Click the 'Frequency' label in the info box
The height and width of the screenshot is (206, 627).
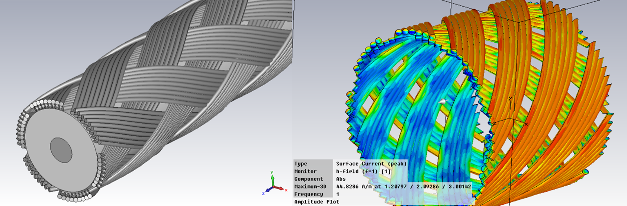308,194
